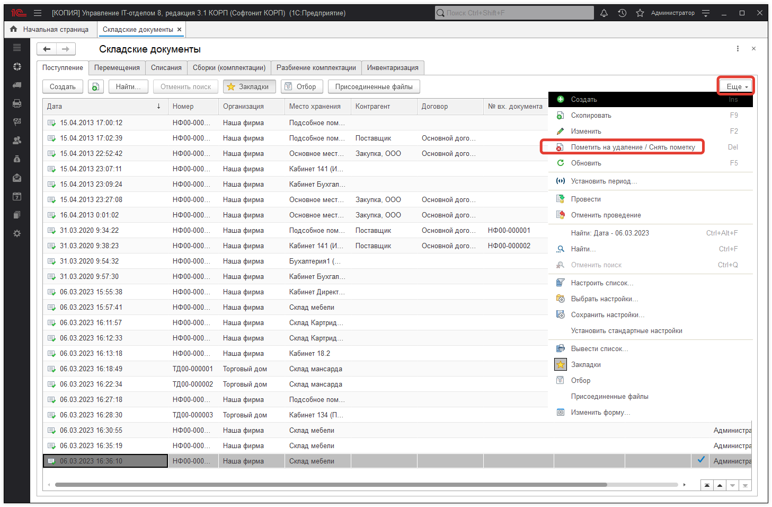
Task: Toggle Закладки item in the Еще menu
Action: (x=585, y=365)
